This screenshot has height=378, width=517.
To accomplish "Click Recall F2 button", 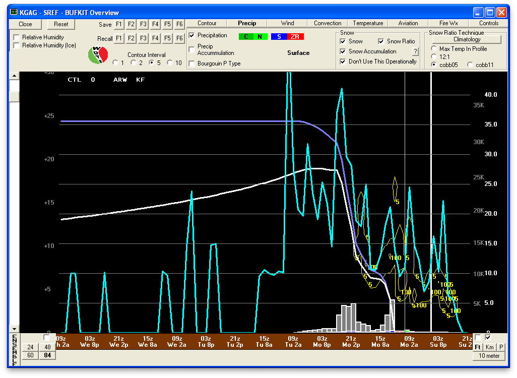I will 131,38.
